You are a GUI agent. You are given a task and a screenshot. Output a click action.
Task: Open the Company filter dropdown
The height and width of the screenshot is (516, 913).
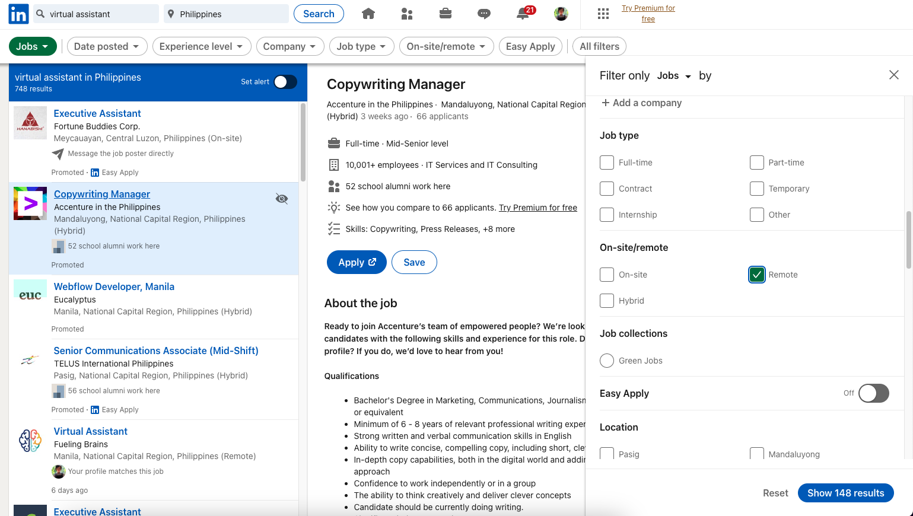point(290,46)
